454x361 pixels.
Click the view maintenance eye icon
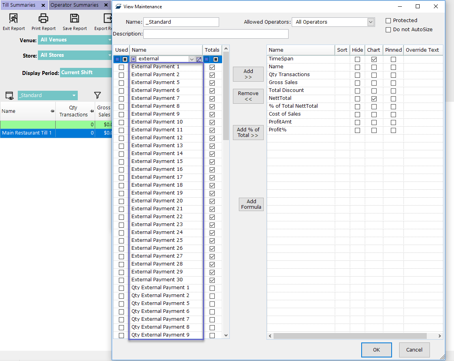[x=9, y=95]
